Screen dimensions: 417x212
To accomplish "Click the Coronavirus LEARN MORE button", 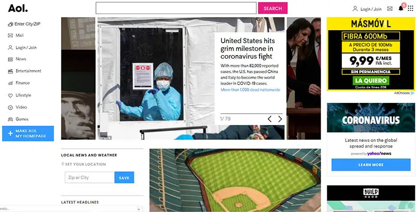I will click(371, 165).
